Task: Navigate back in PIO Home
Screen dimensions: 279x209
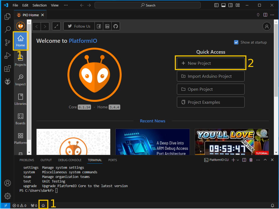Action: (37, 26)
